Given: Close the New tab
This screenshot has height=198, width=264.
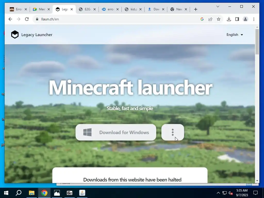Looking at the screenshot, I should tap(186, 9).
